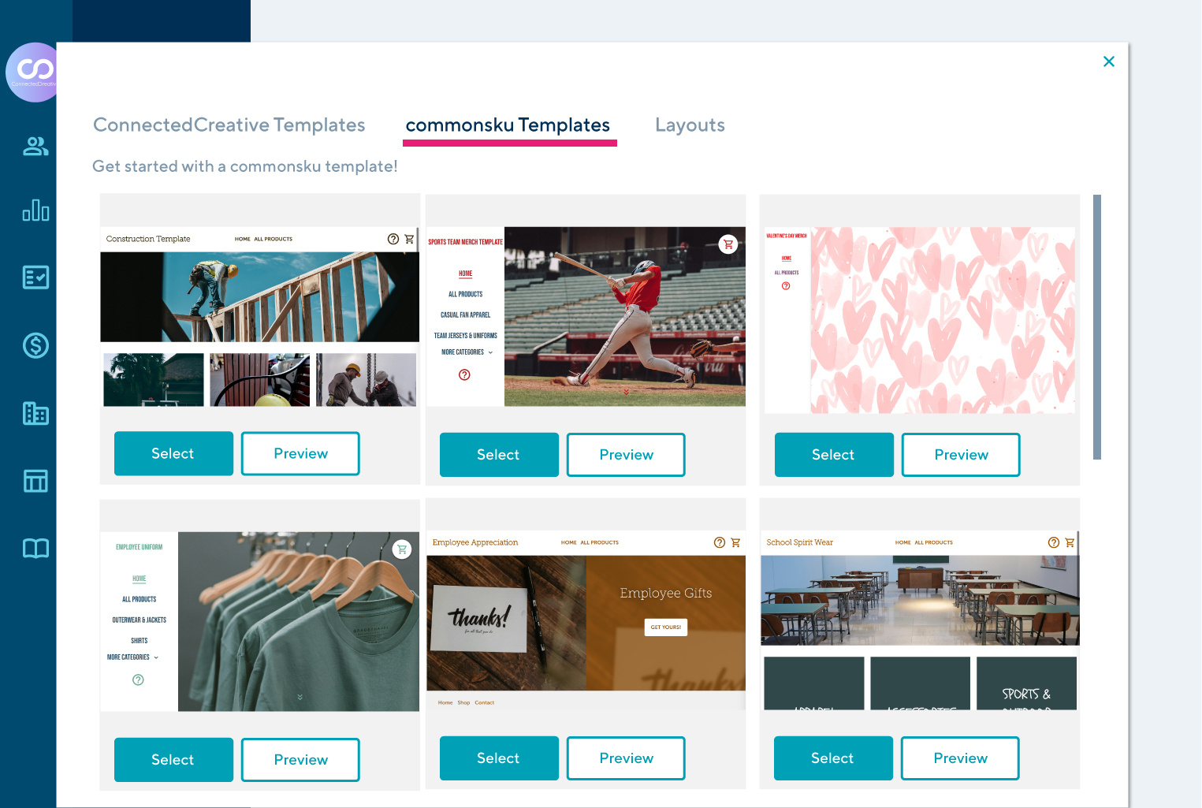This screenshot has height=808, width=1202.
Task: Preview the Sports Team Merch template
Action: pyautogui.click(x=626, y=455)
